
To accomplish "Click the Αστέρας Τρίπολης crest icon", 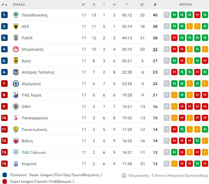I will point(16,72).
